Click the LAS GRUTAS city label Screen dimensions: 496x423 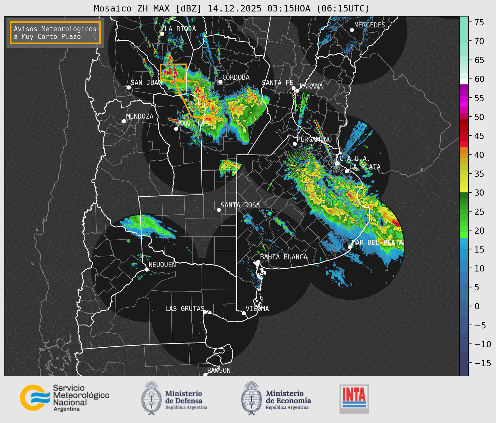(x=185, y=309)
